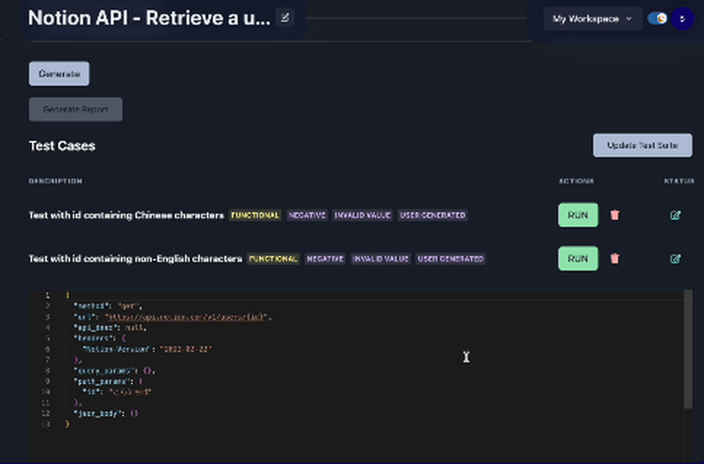Click the Update Test Suite button
Screen dimensions: 704x464
(643, 146)
